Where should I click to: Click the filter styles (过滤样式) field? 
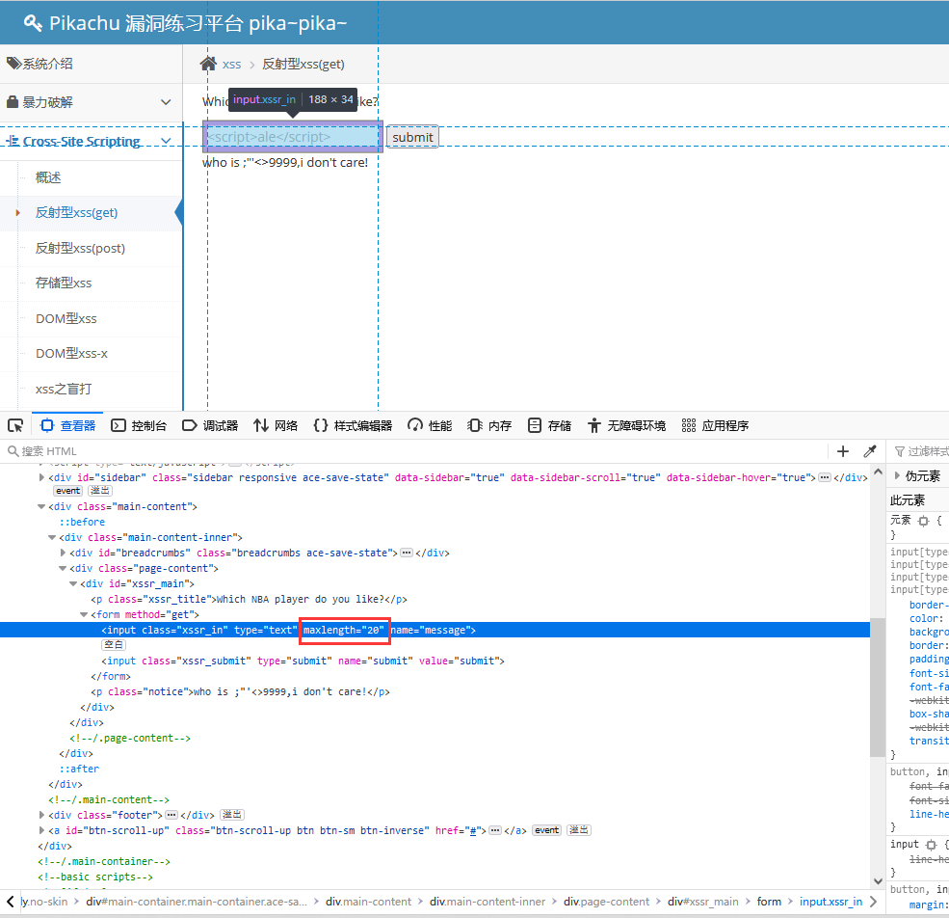tap(921, 451)
